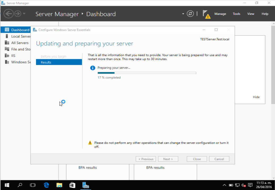Expand the back navigation history arrow

coord(24,14)
